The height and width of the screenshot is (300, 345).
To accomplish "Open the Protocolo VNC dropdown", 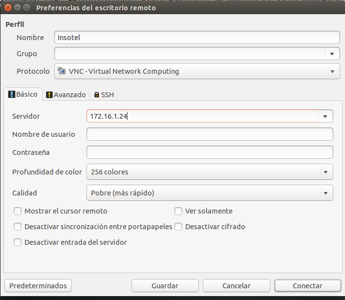I will click(197, 71).
